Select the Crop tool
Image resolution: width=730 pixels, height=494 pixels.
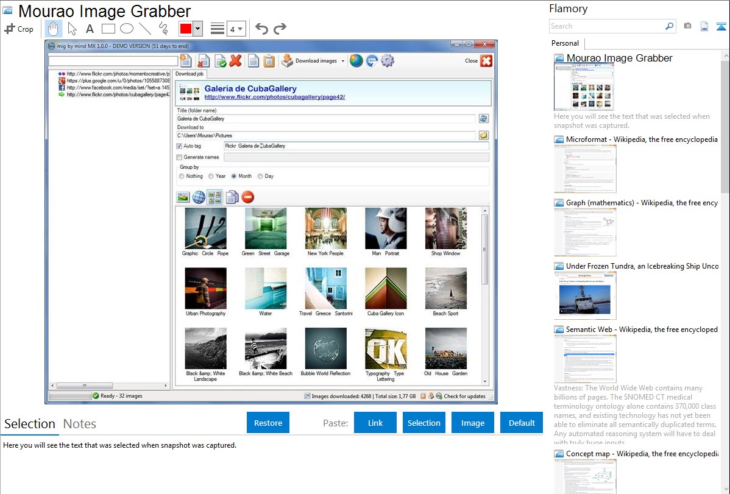click(x=19, y=29)
